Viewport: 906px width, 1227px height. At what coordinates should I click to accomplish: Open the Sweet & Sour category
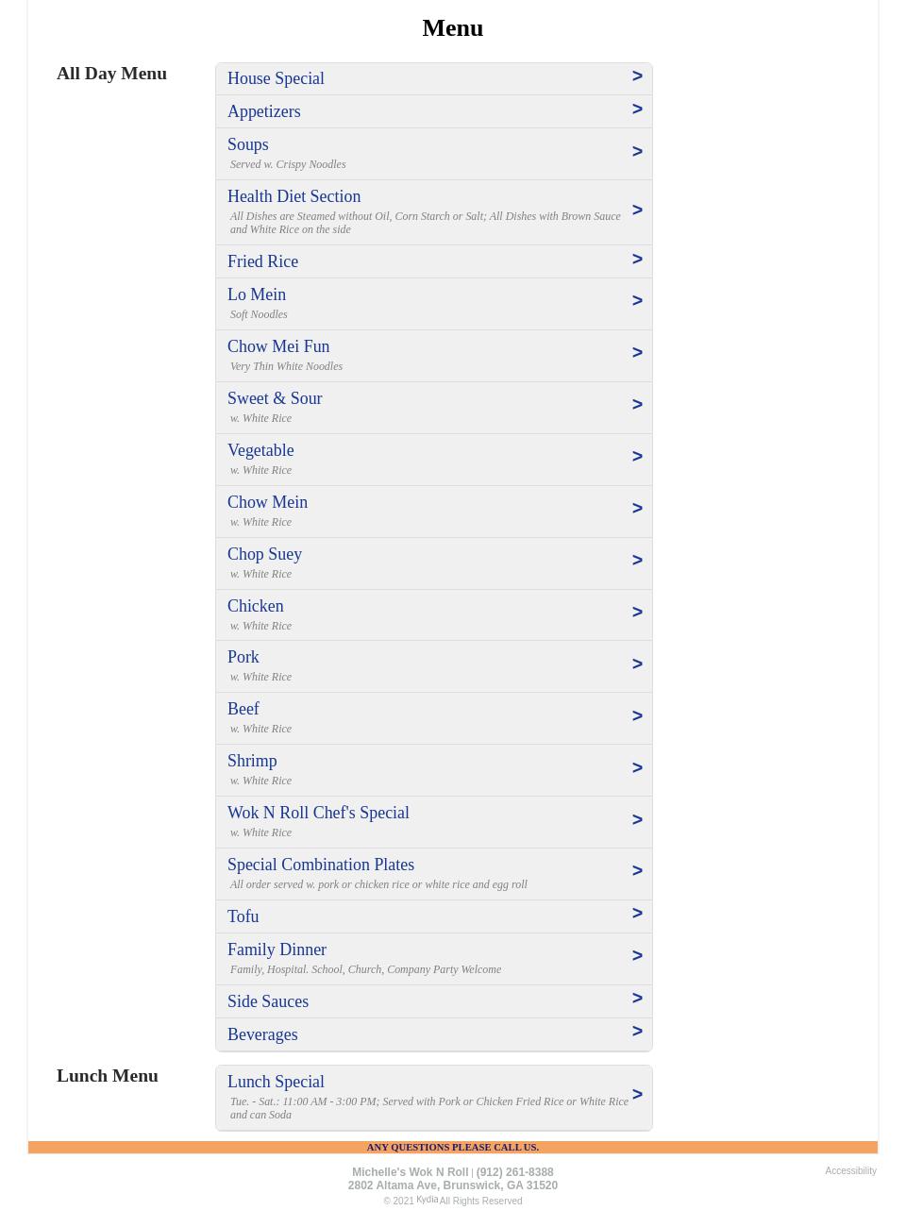point(275,398)
